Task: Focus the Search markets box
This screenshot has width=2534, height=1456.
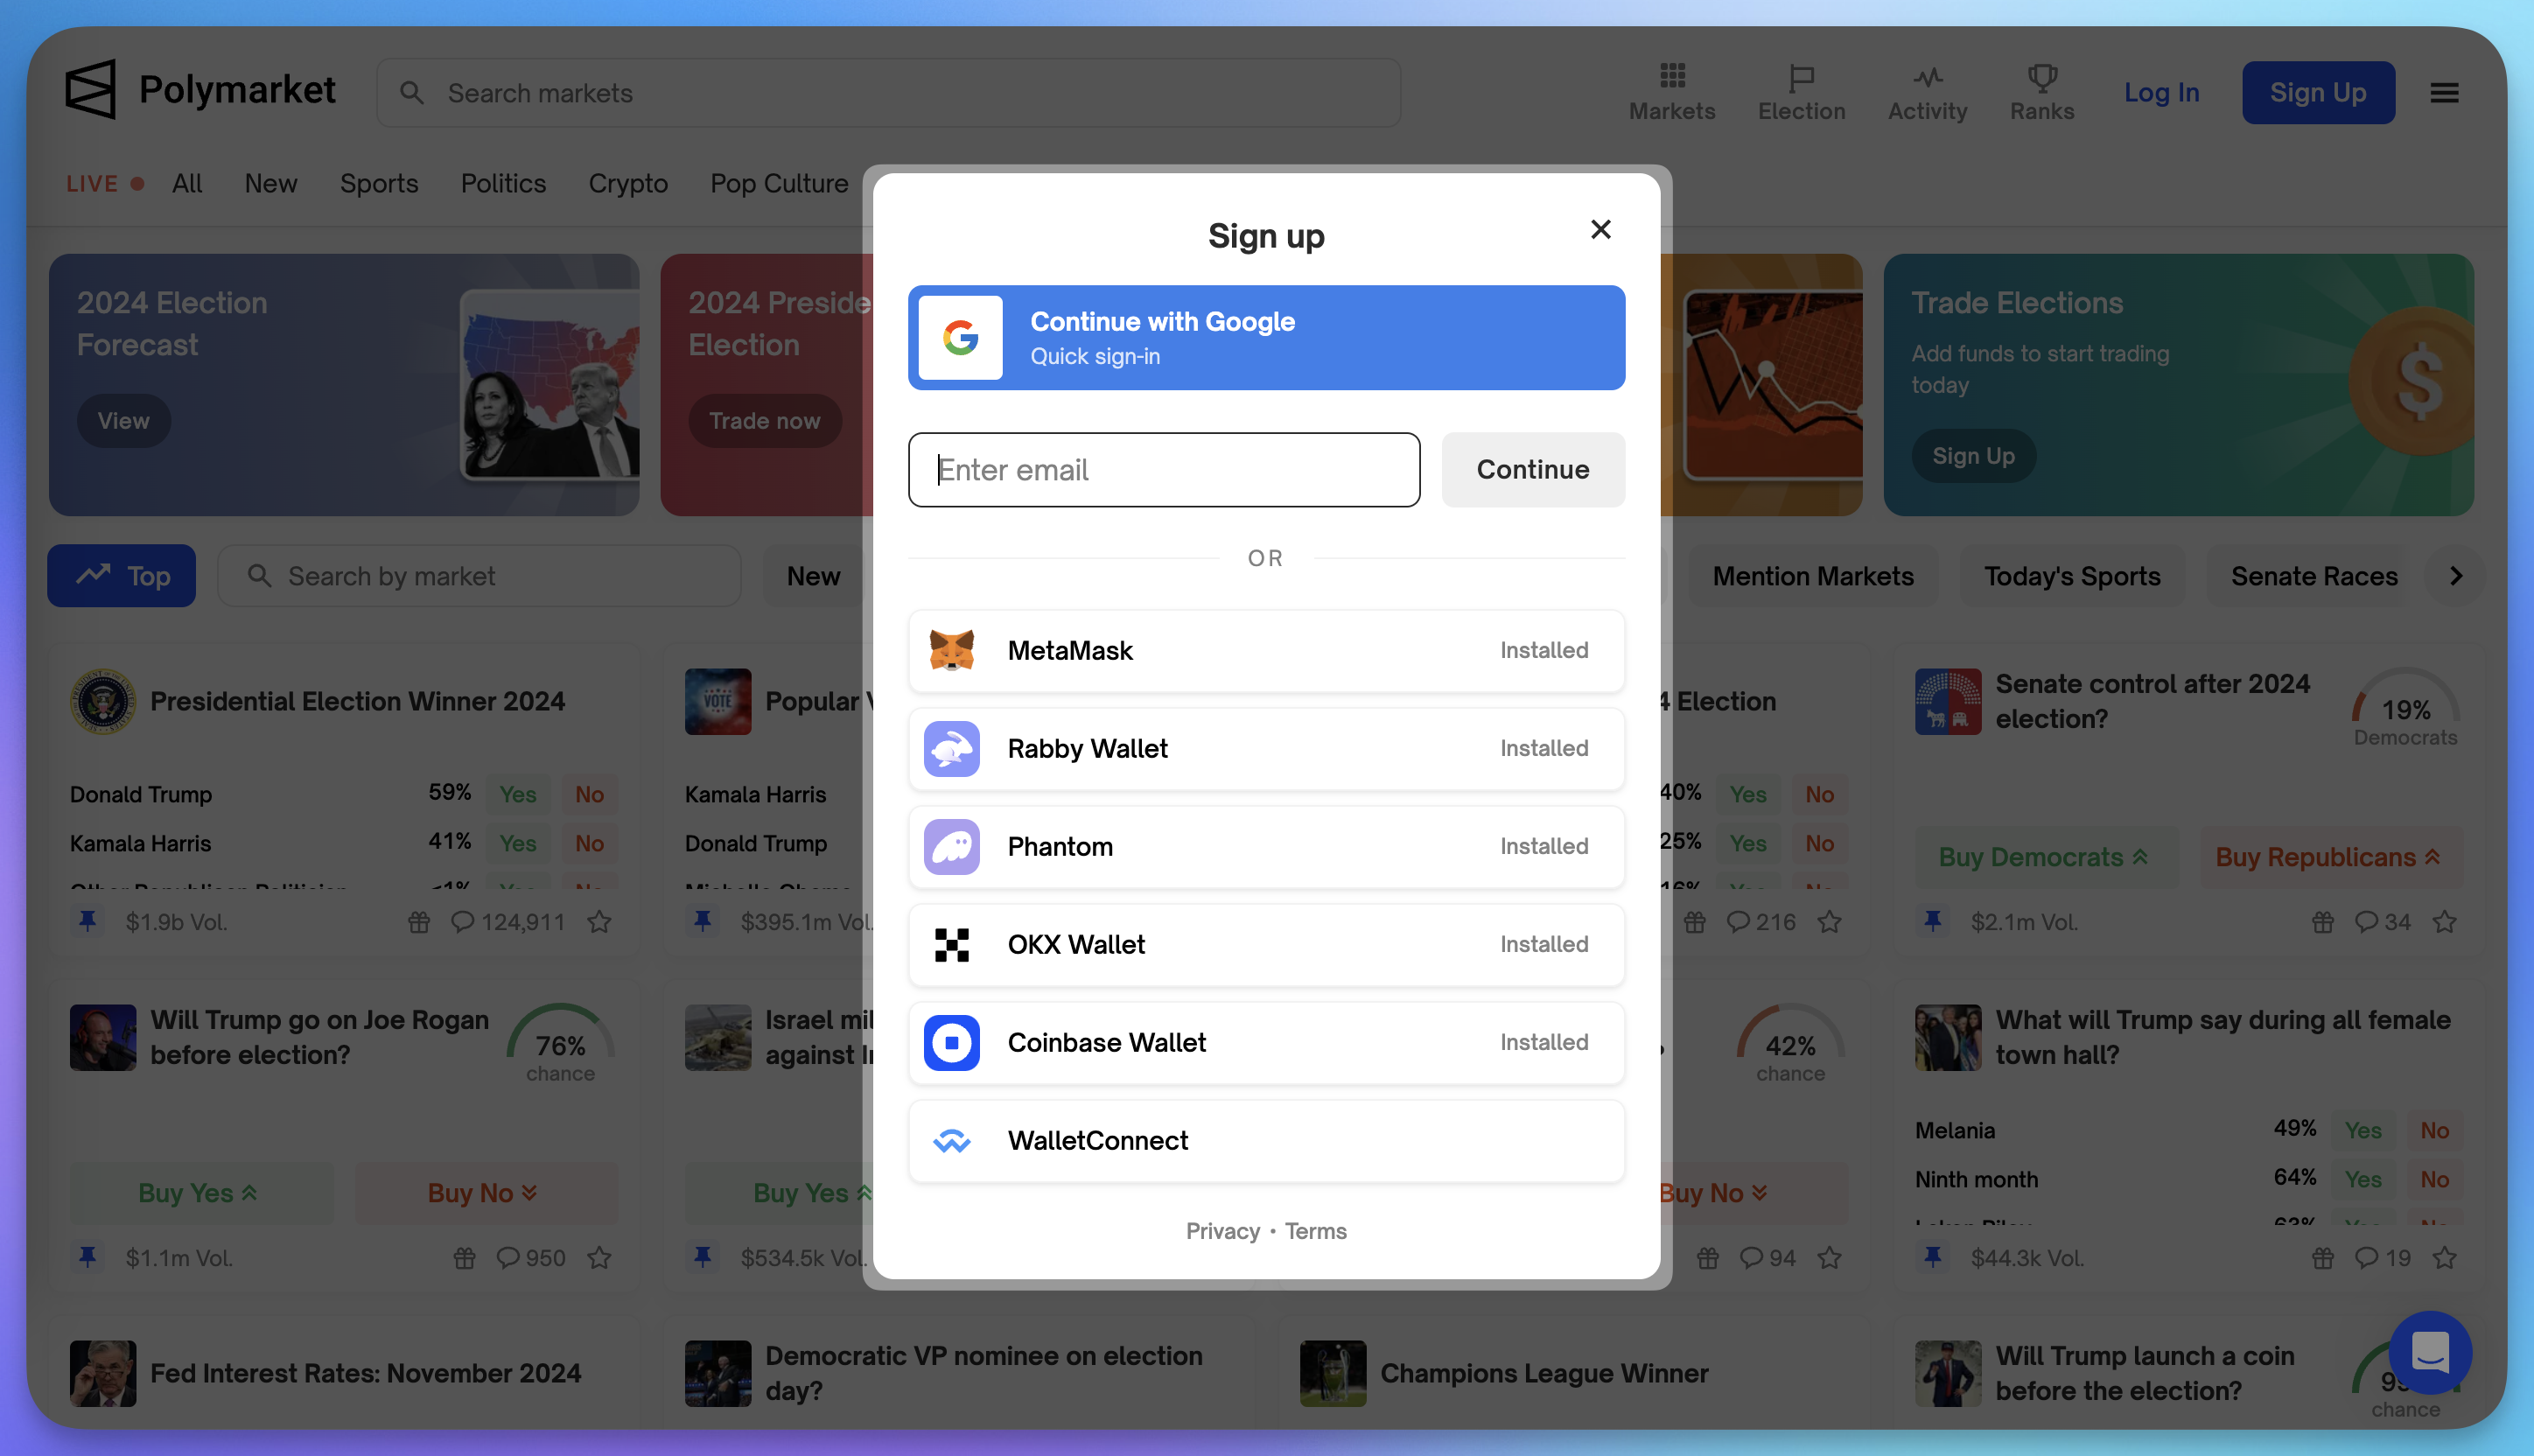Action: tap(888, 92)
